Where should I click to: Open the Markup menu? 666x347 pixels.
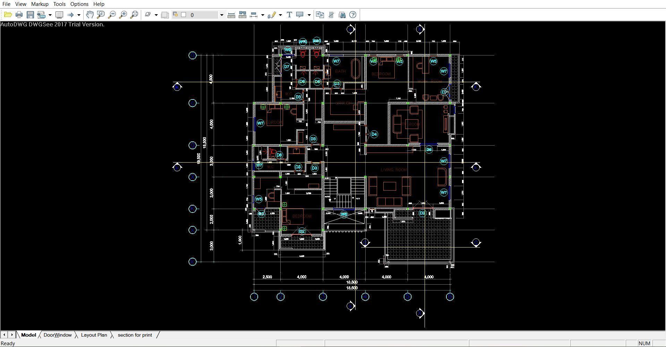(40, 4)
